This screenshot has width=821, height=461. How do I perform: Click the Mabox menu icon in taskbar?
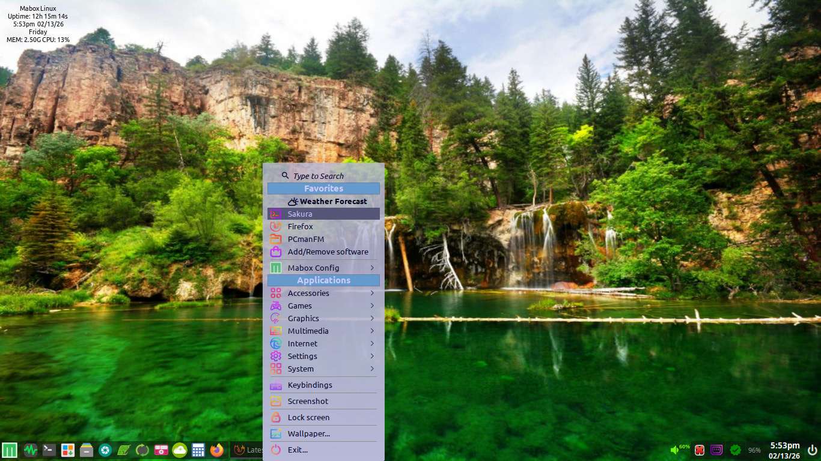pos(10,450)
